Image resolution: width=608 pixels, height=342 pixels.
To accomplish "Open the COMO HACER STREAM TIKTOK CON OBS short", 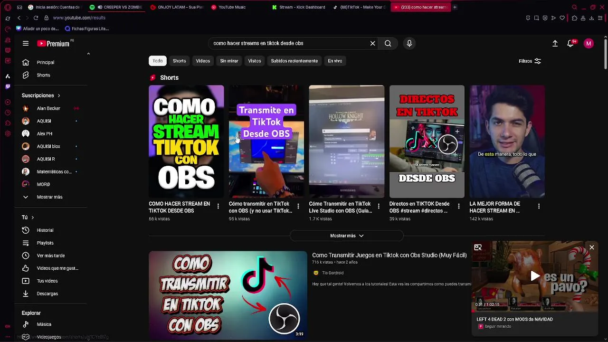I will pos(186,142).
